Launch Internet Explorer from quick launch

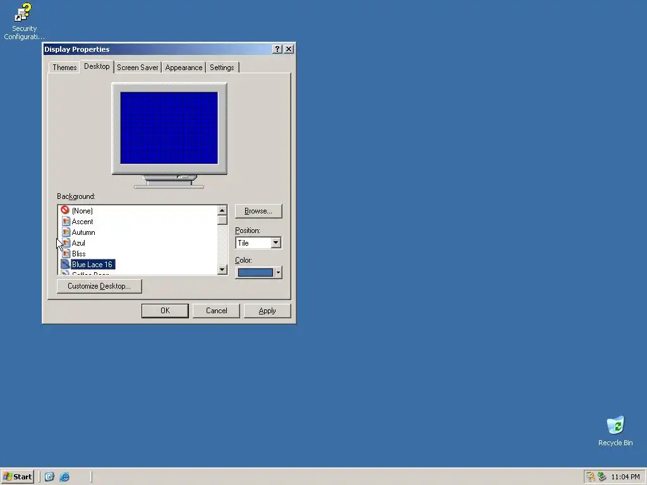(x=65, y=477)
